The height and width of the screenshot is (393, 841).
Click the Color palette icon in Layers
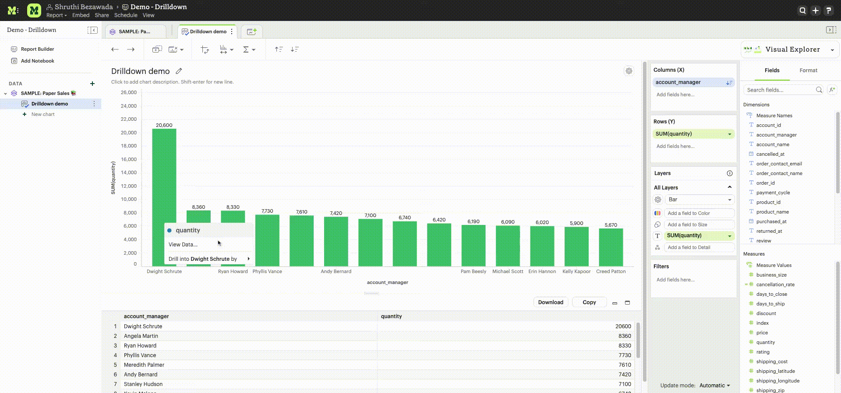click(x=657, y=213)
